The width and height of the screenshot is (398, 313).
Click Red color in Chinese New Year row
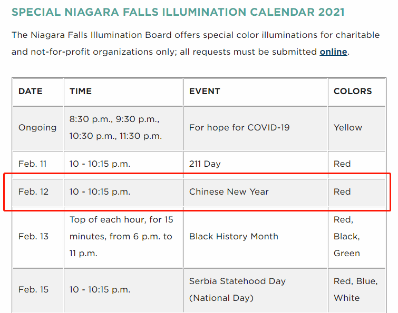pos(342,191)
